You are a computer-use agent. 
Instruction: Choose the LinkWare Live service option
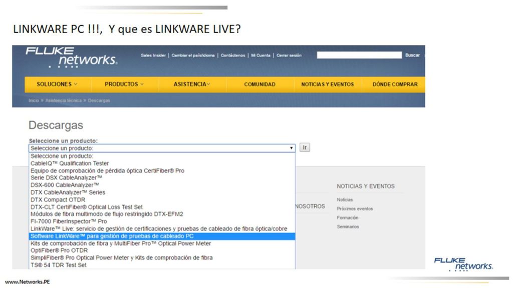click(162, 228)
